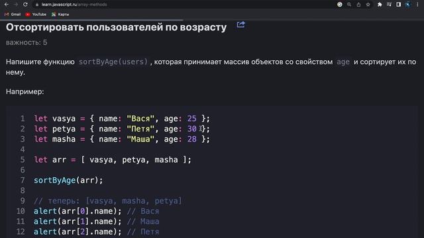Click the number 25 in vasya's line
This screenshot has width=424, height=238.
191,118
